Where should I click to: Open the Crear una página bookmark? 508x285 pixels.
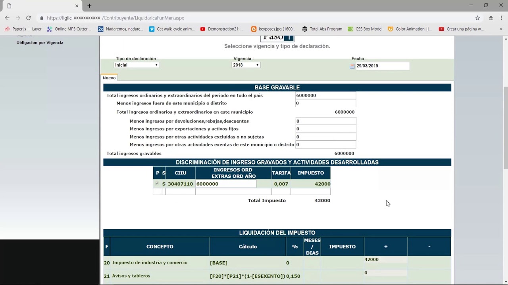point(461,29)
